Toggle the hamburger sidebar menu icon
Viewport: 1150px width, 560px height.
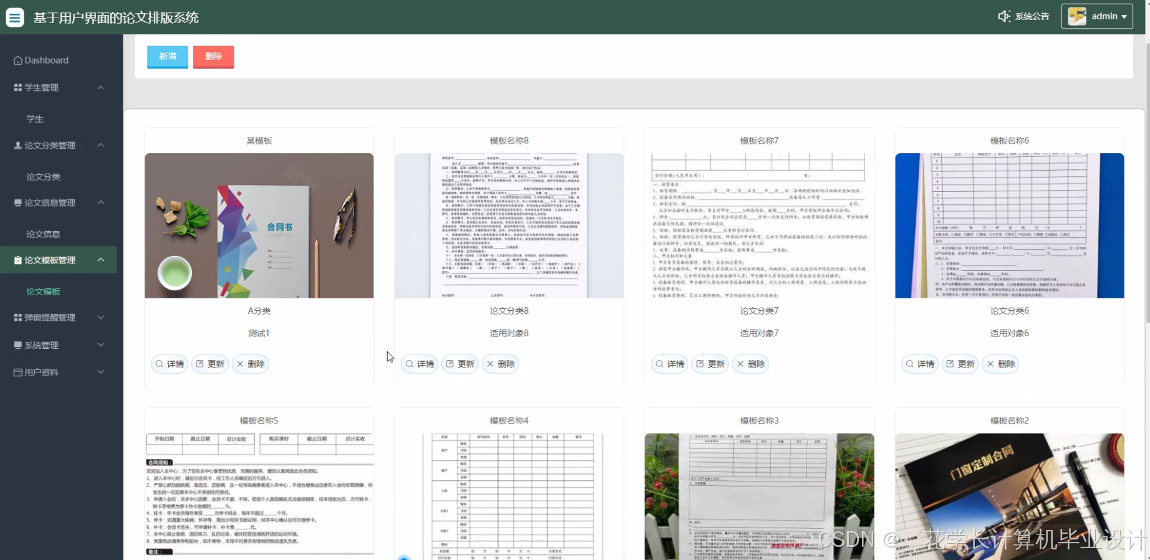click(15, 17)
